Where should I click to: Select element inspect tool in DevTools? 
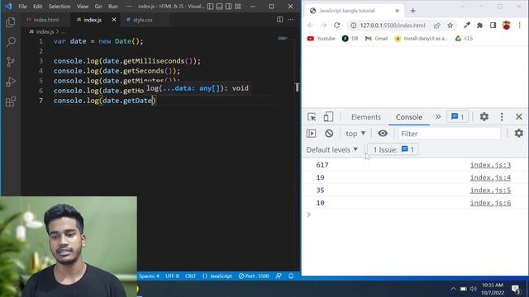pos(312,117)
